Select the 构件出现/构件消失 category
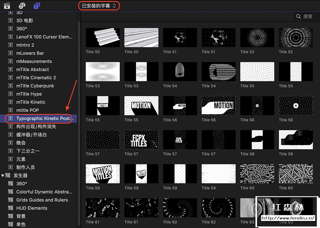The width and height of the screenshot is (320, 228). 39,127
